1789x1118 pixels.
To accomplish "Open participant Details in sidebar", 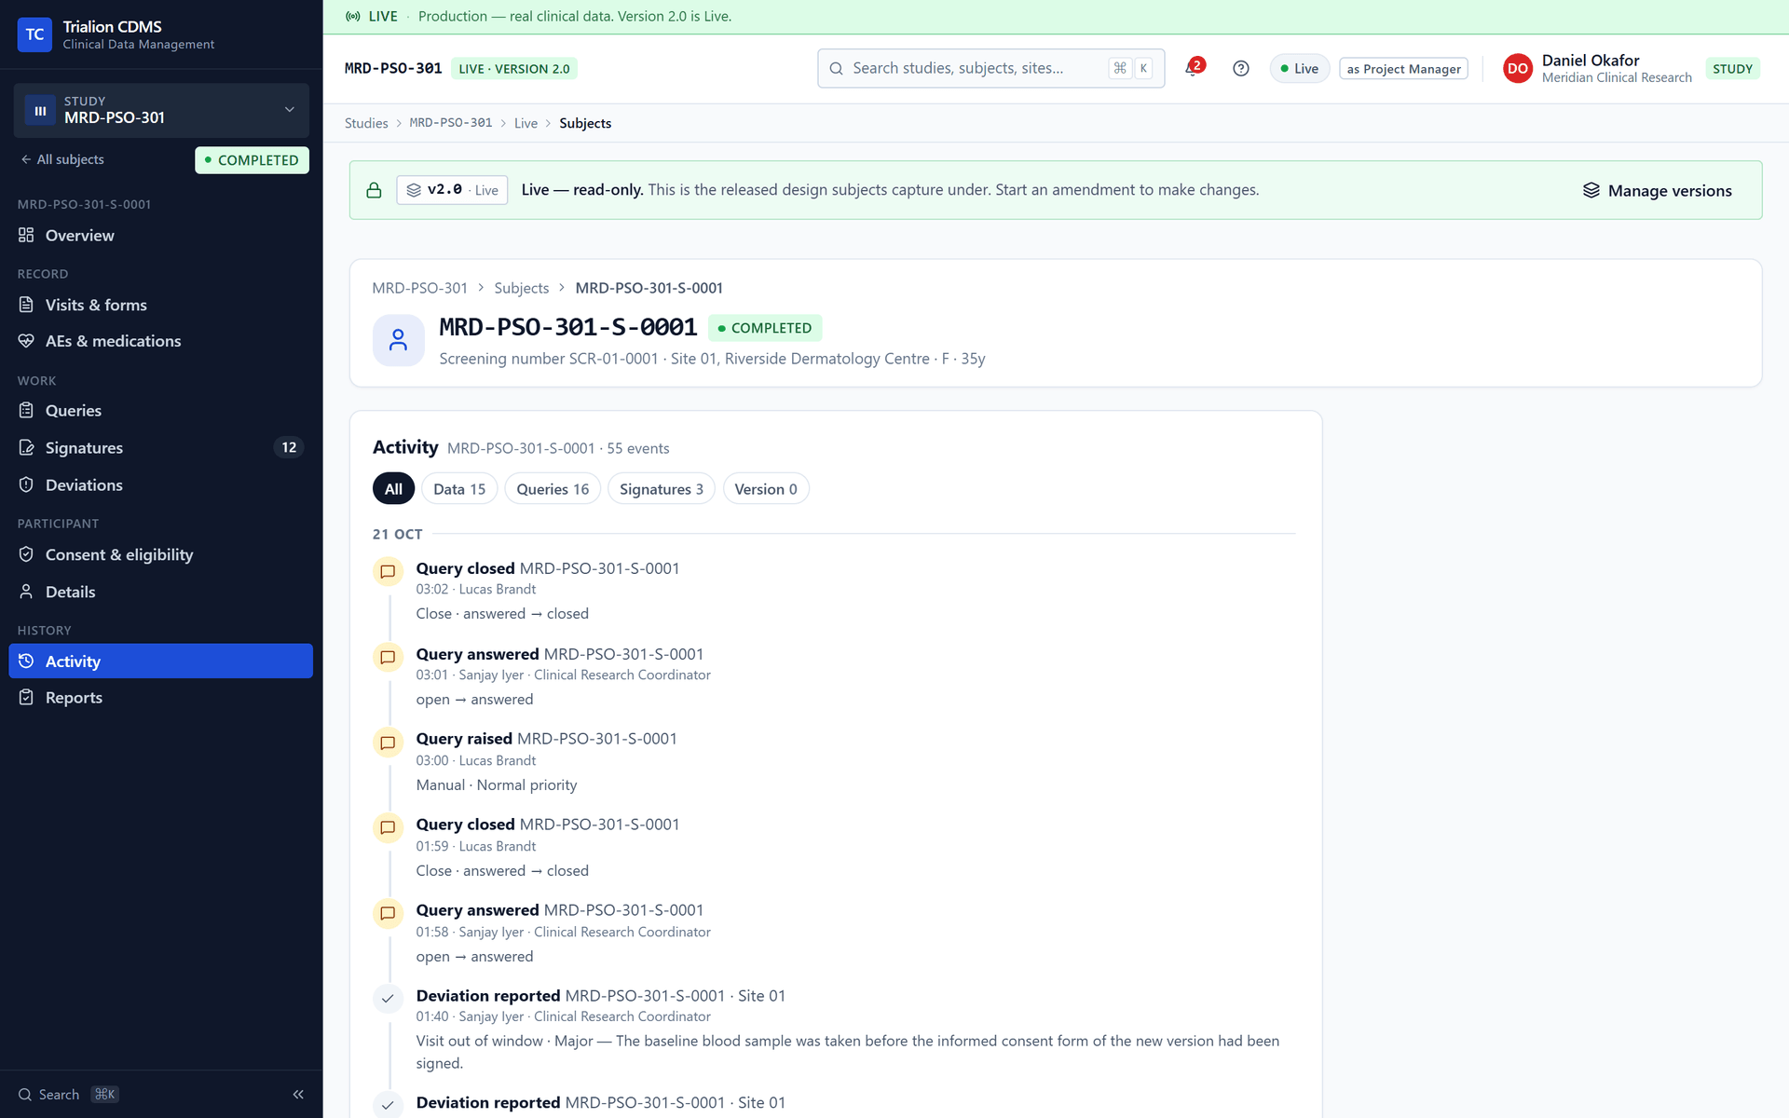I will (x=161, y=592).
